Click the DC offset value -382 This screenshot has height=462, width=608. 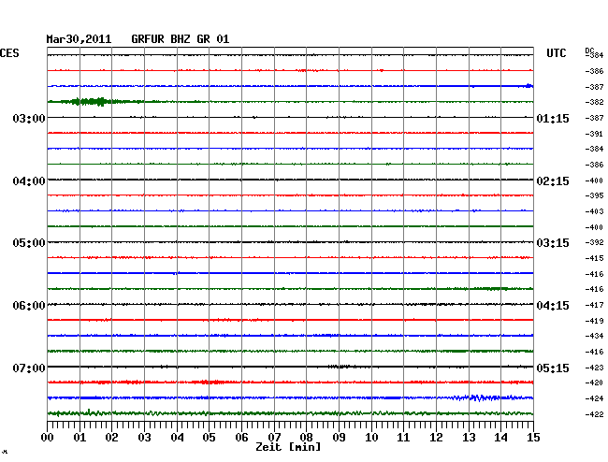click(x=594, y=102)
